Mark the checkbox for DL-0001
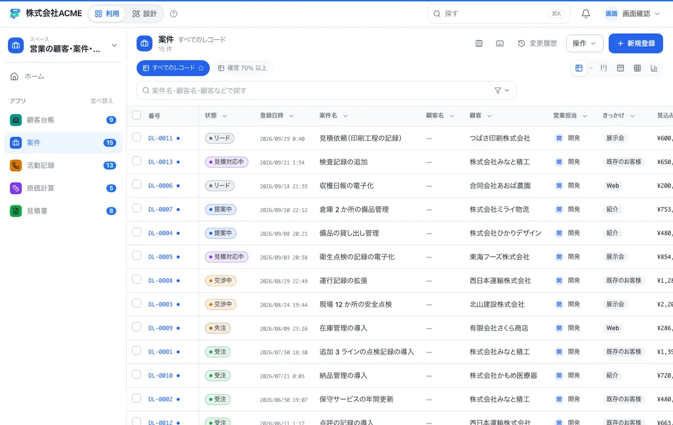The image size is (673, 425). 137,350
